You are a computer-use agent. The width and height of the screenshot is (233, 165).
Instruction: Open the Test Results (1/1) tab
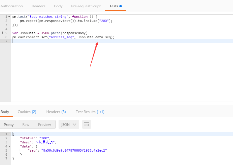tap(90, 112)
